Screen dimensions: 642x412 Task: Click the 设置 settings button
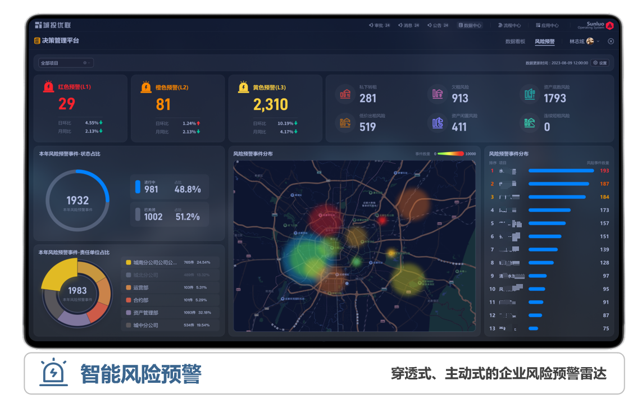click(x=600, y=63)
